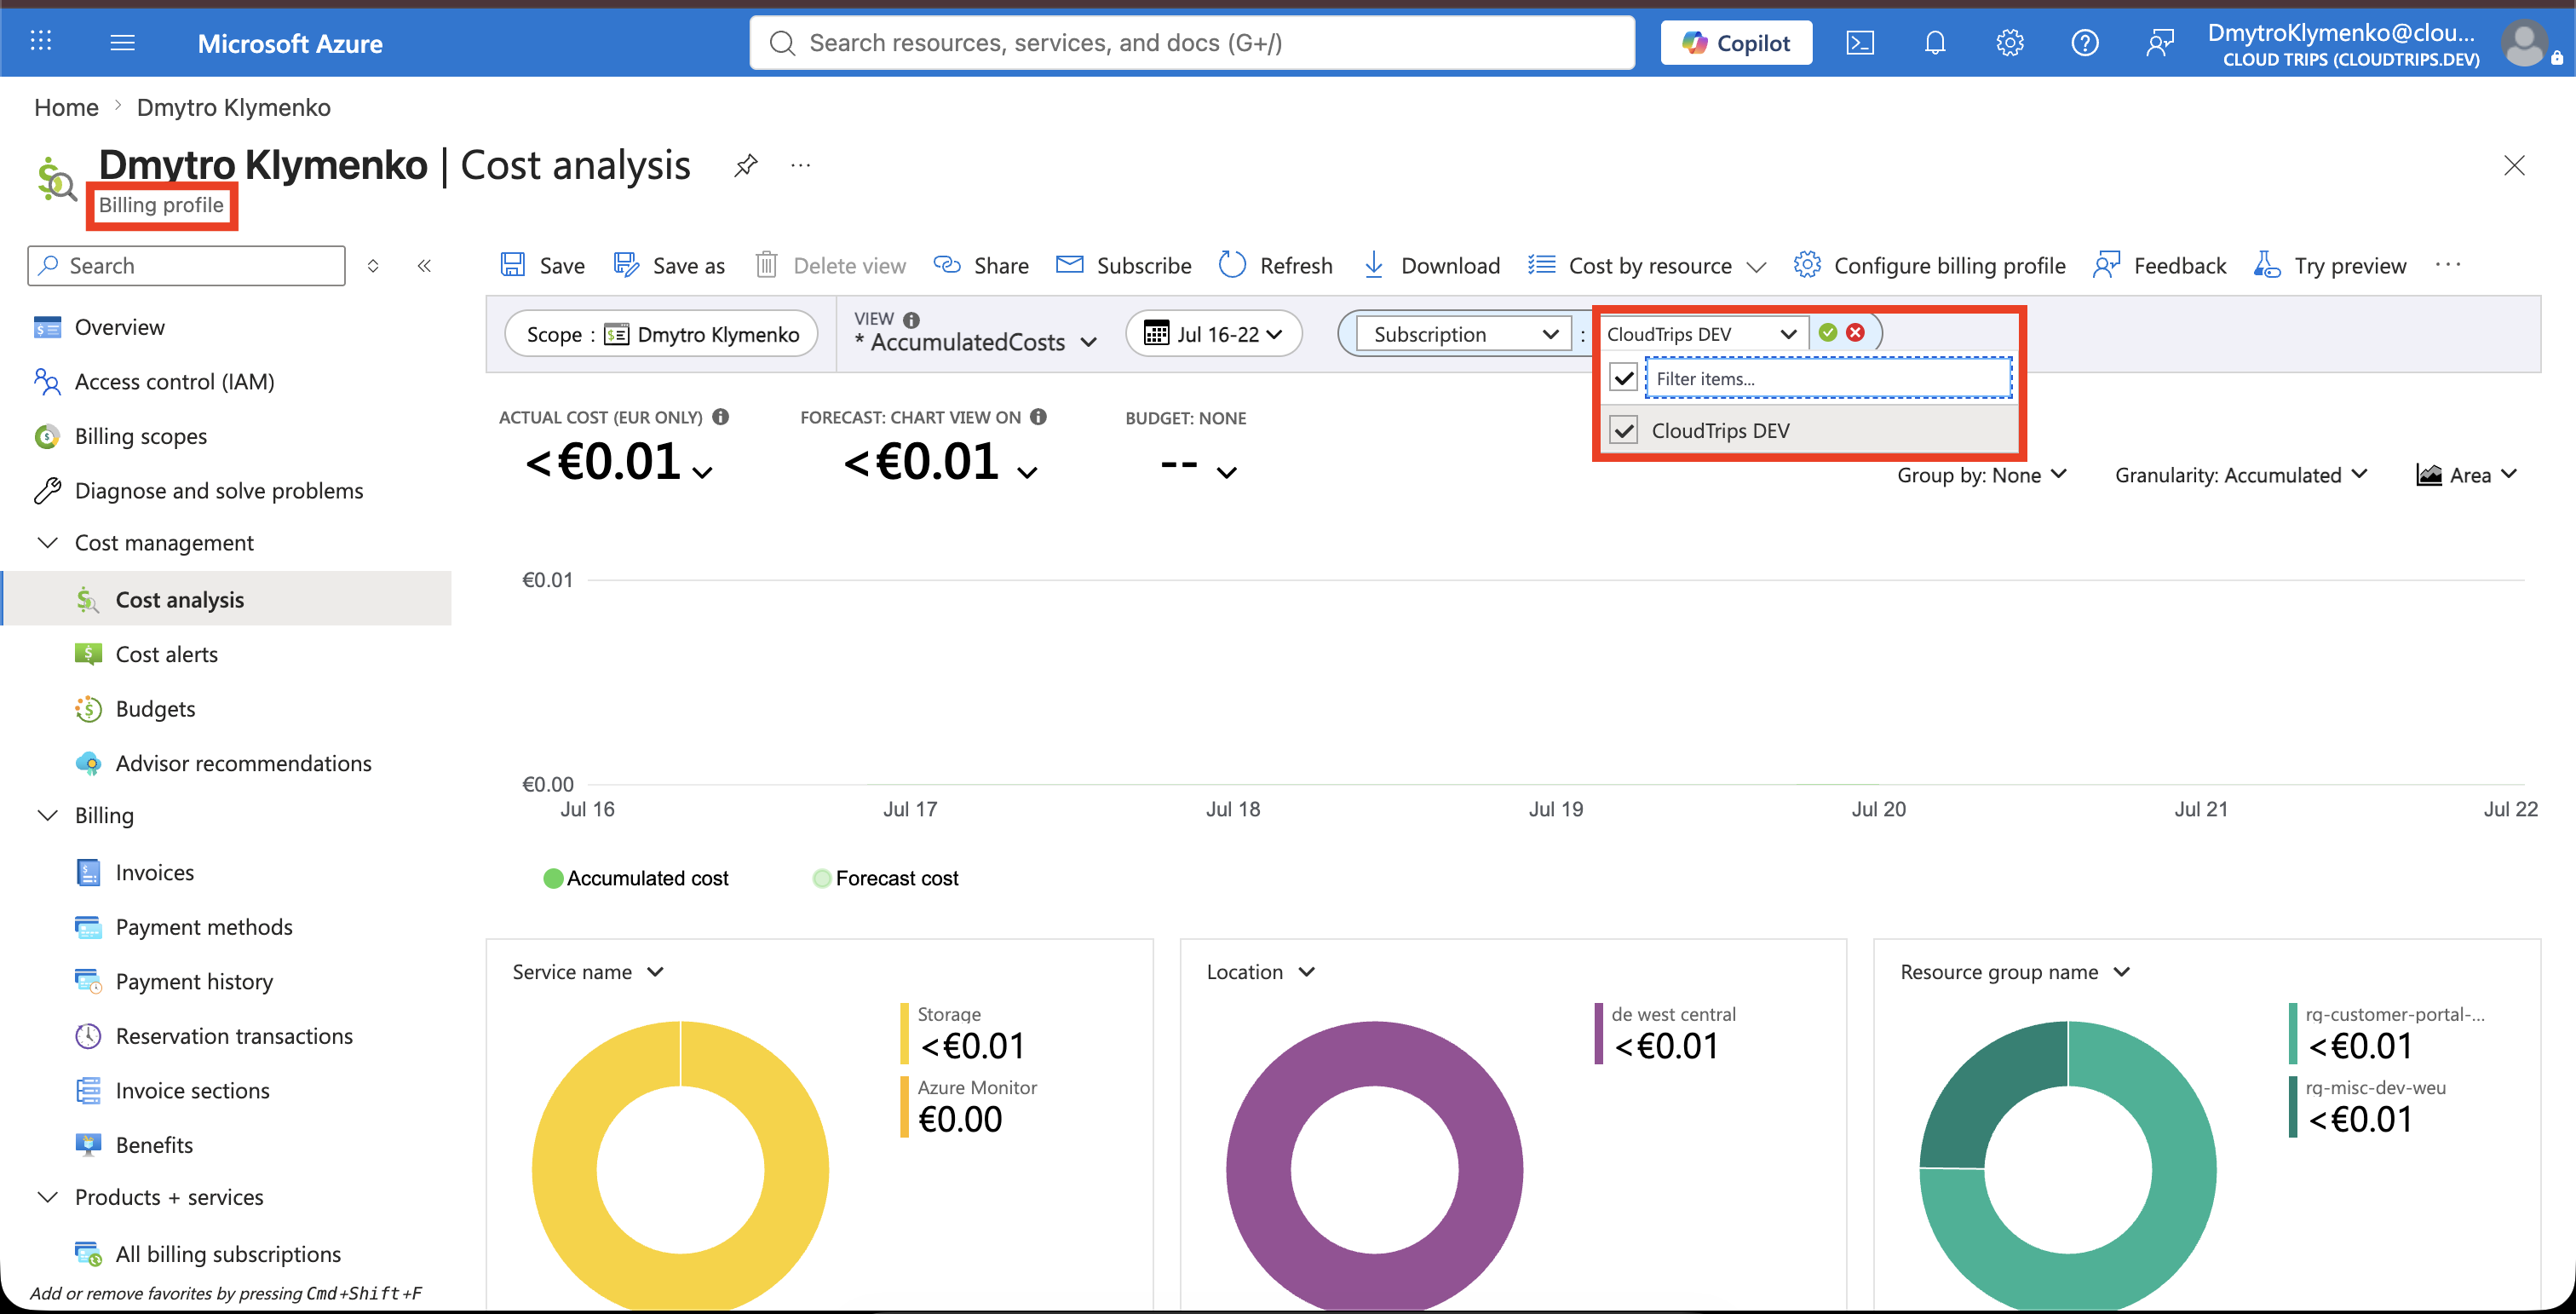Viewport: 2576px width, 1314px height.
Task: Open the notifications bell
Action: coord(1935,43)
